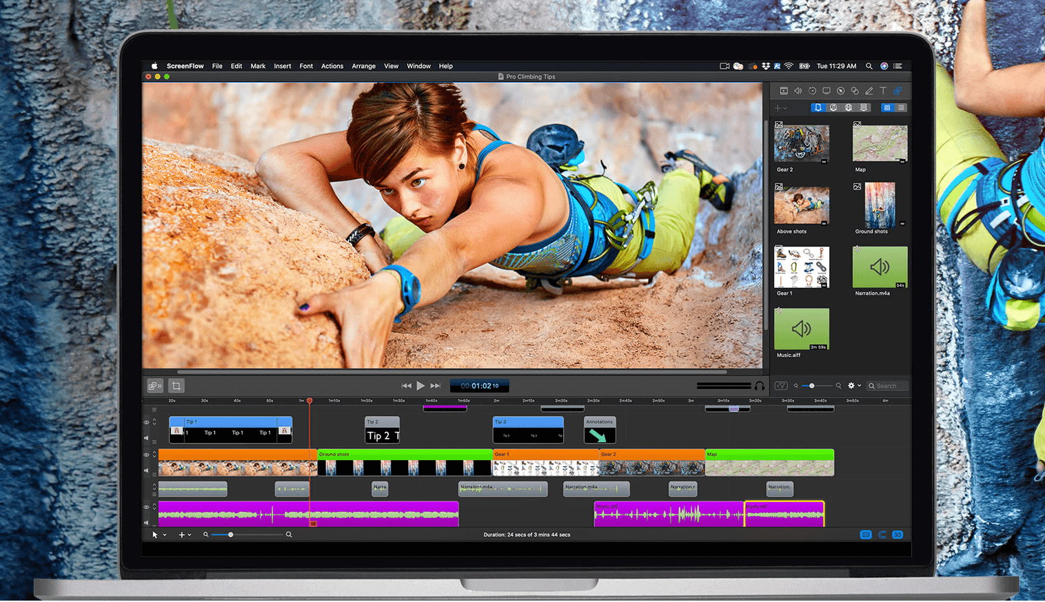Image resolution: width=1045 pixels, height=602 pixels.
Task: Open the Annotations pencil icon
Action: pyautogui.click(x=869, y=91)
